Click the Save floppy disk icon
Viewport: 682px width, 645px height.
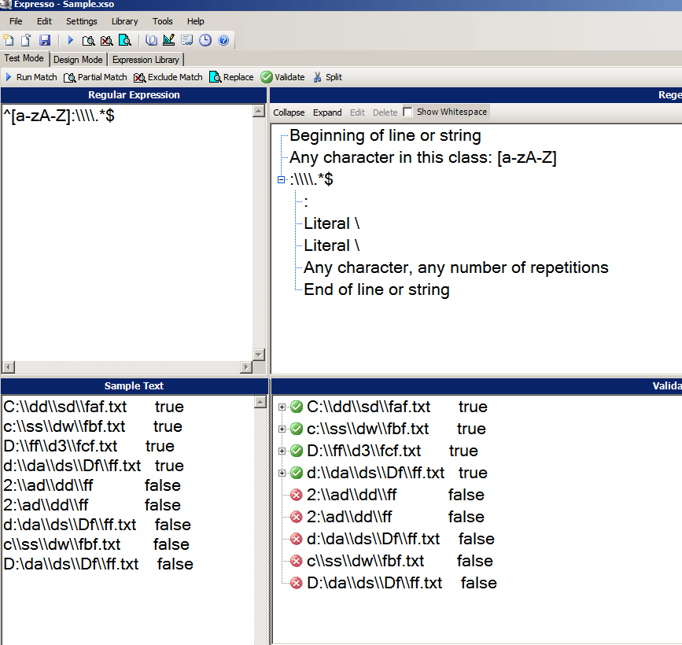[x=45, y=40]
